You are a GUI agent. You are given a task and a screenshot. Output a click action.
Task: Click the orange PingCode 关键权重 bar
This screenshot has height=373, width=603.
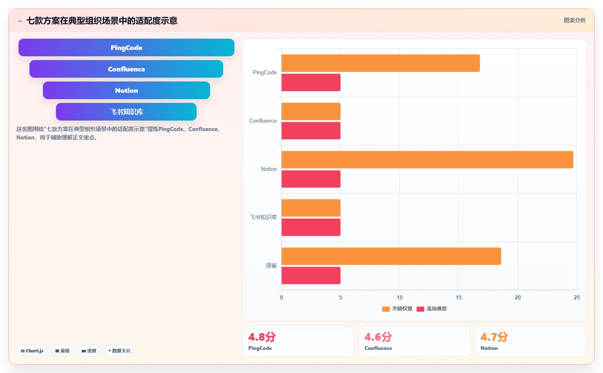(x=381, y=63)
